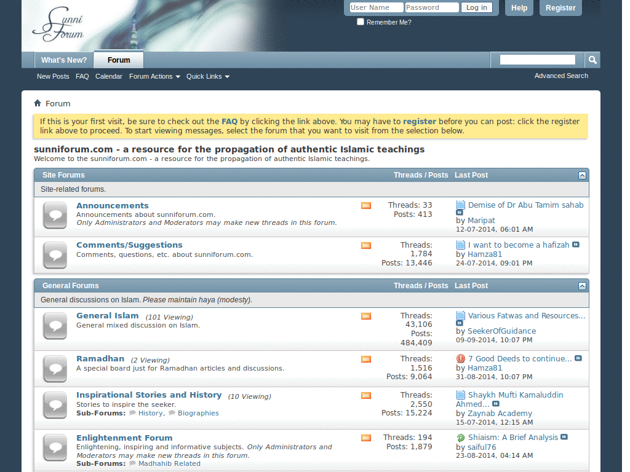Image resolution: width=630 pixels, height=472 pixels.
Task: Go to last post arrow for Shiaism: A Brief Analysis
Action: [564, 437]
